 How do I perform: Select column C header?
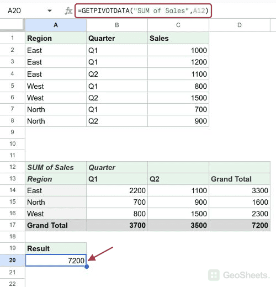[178, 25]
